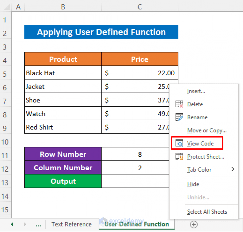Select row 1 header
This screenshot has height=232, width=243.
(6, 18)
